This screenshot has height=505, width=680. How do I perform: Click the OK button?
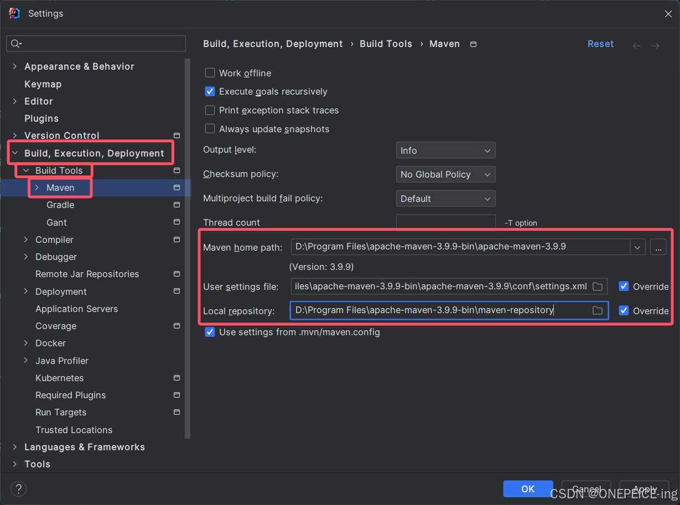[x=528, y=489]
